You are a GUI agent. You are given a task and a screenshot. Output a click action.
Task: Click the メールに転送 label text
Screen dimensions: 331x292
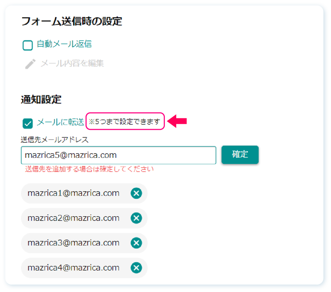pyautogui.click(x=60, y=122)
